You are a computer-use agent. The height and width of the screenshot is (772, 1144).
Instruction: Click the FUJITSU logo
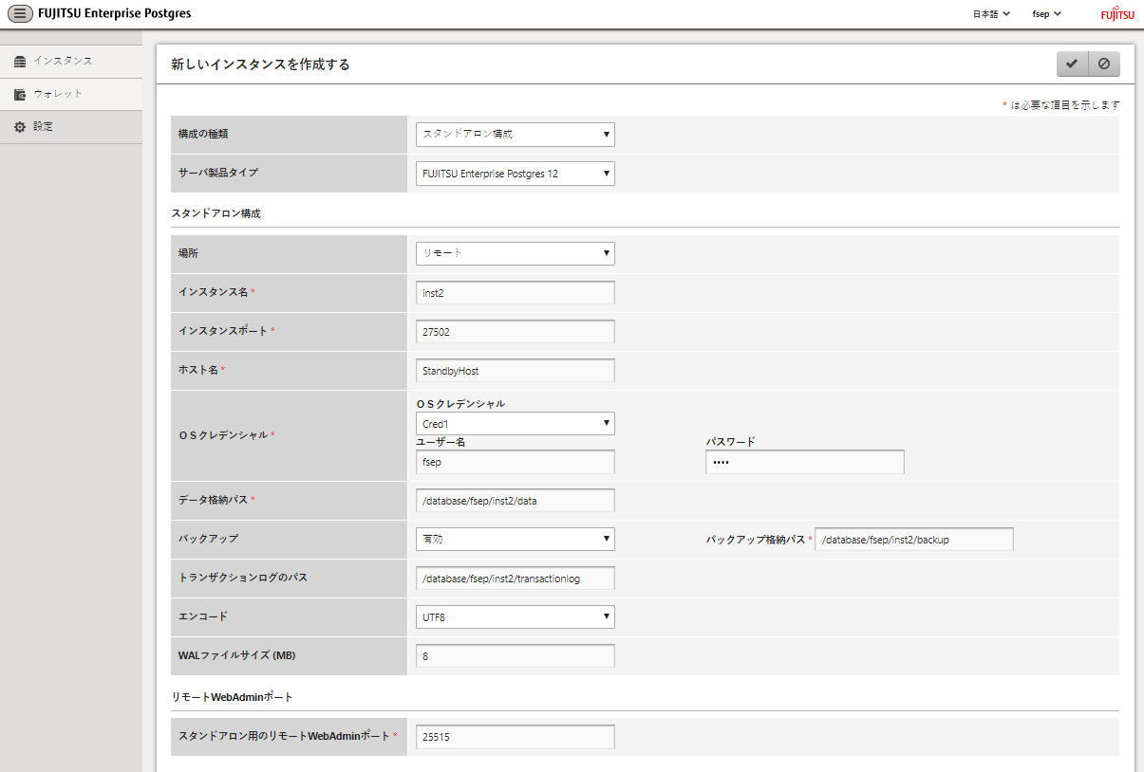(x=1117, y=14)
